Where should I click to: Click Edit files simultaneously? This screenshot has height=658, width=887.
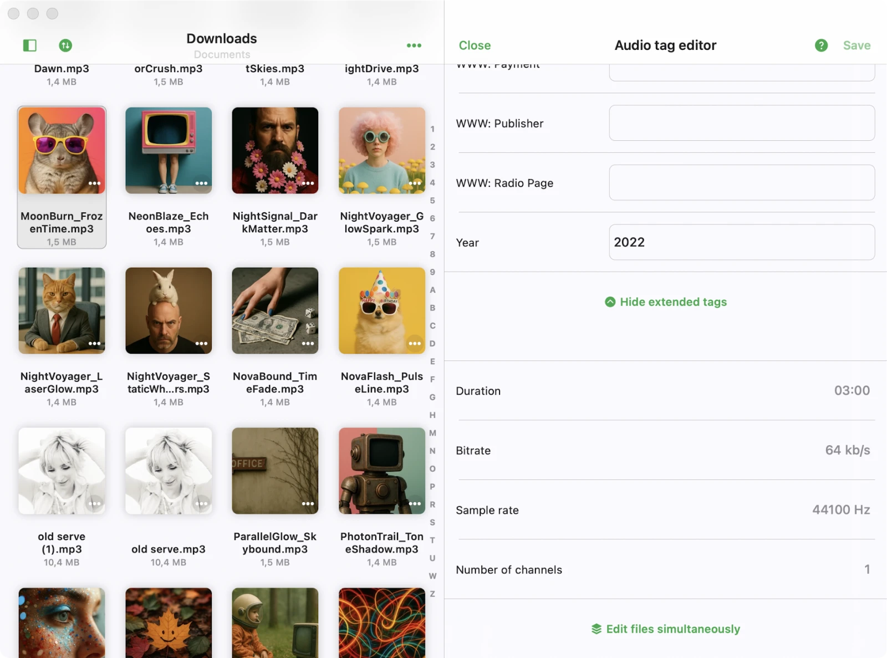tap(665, 629)
